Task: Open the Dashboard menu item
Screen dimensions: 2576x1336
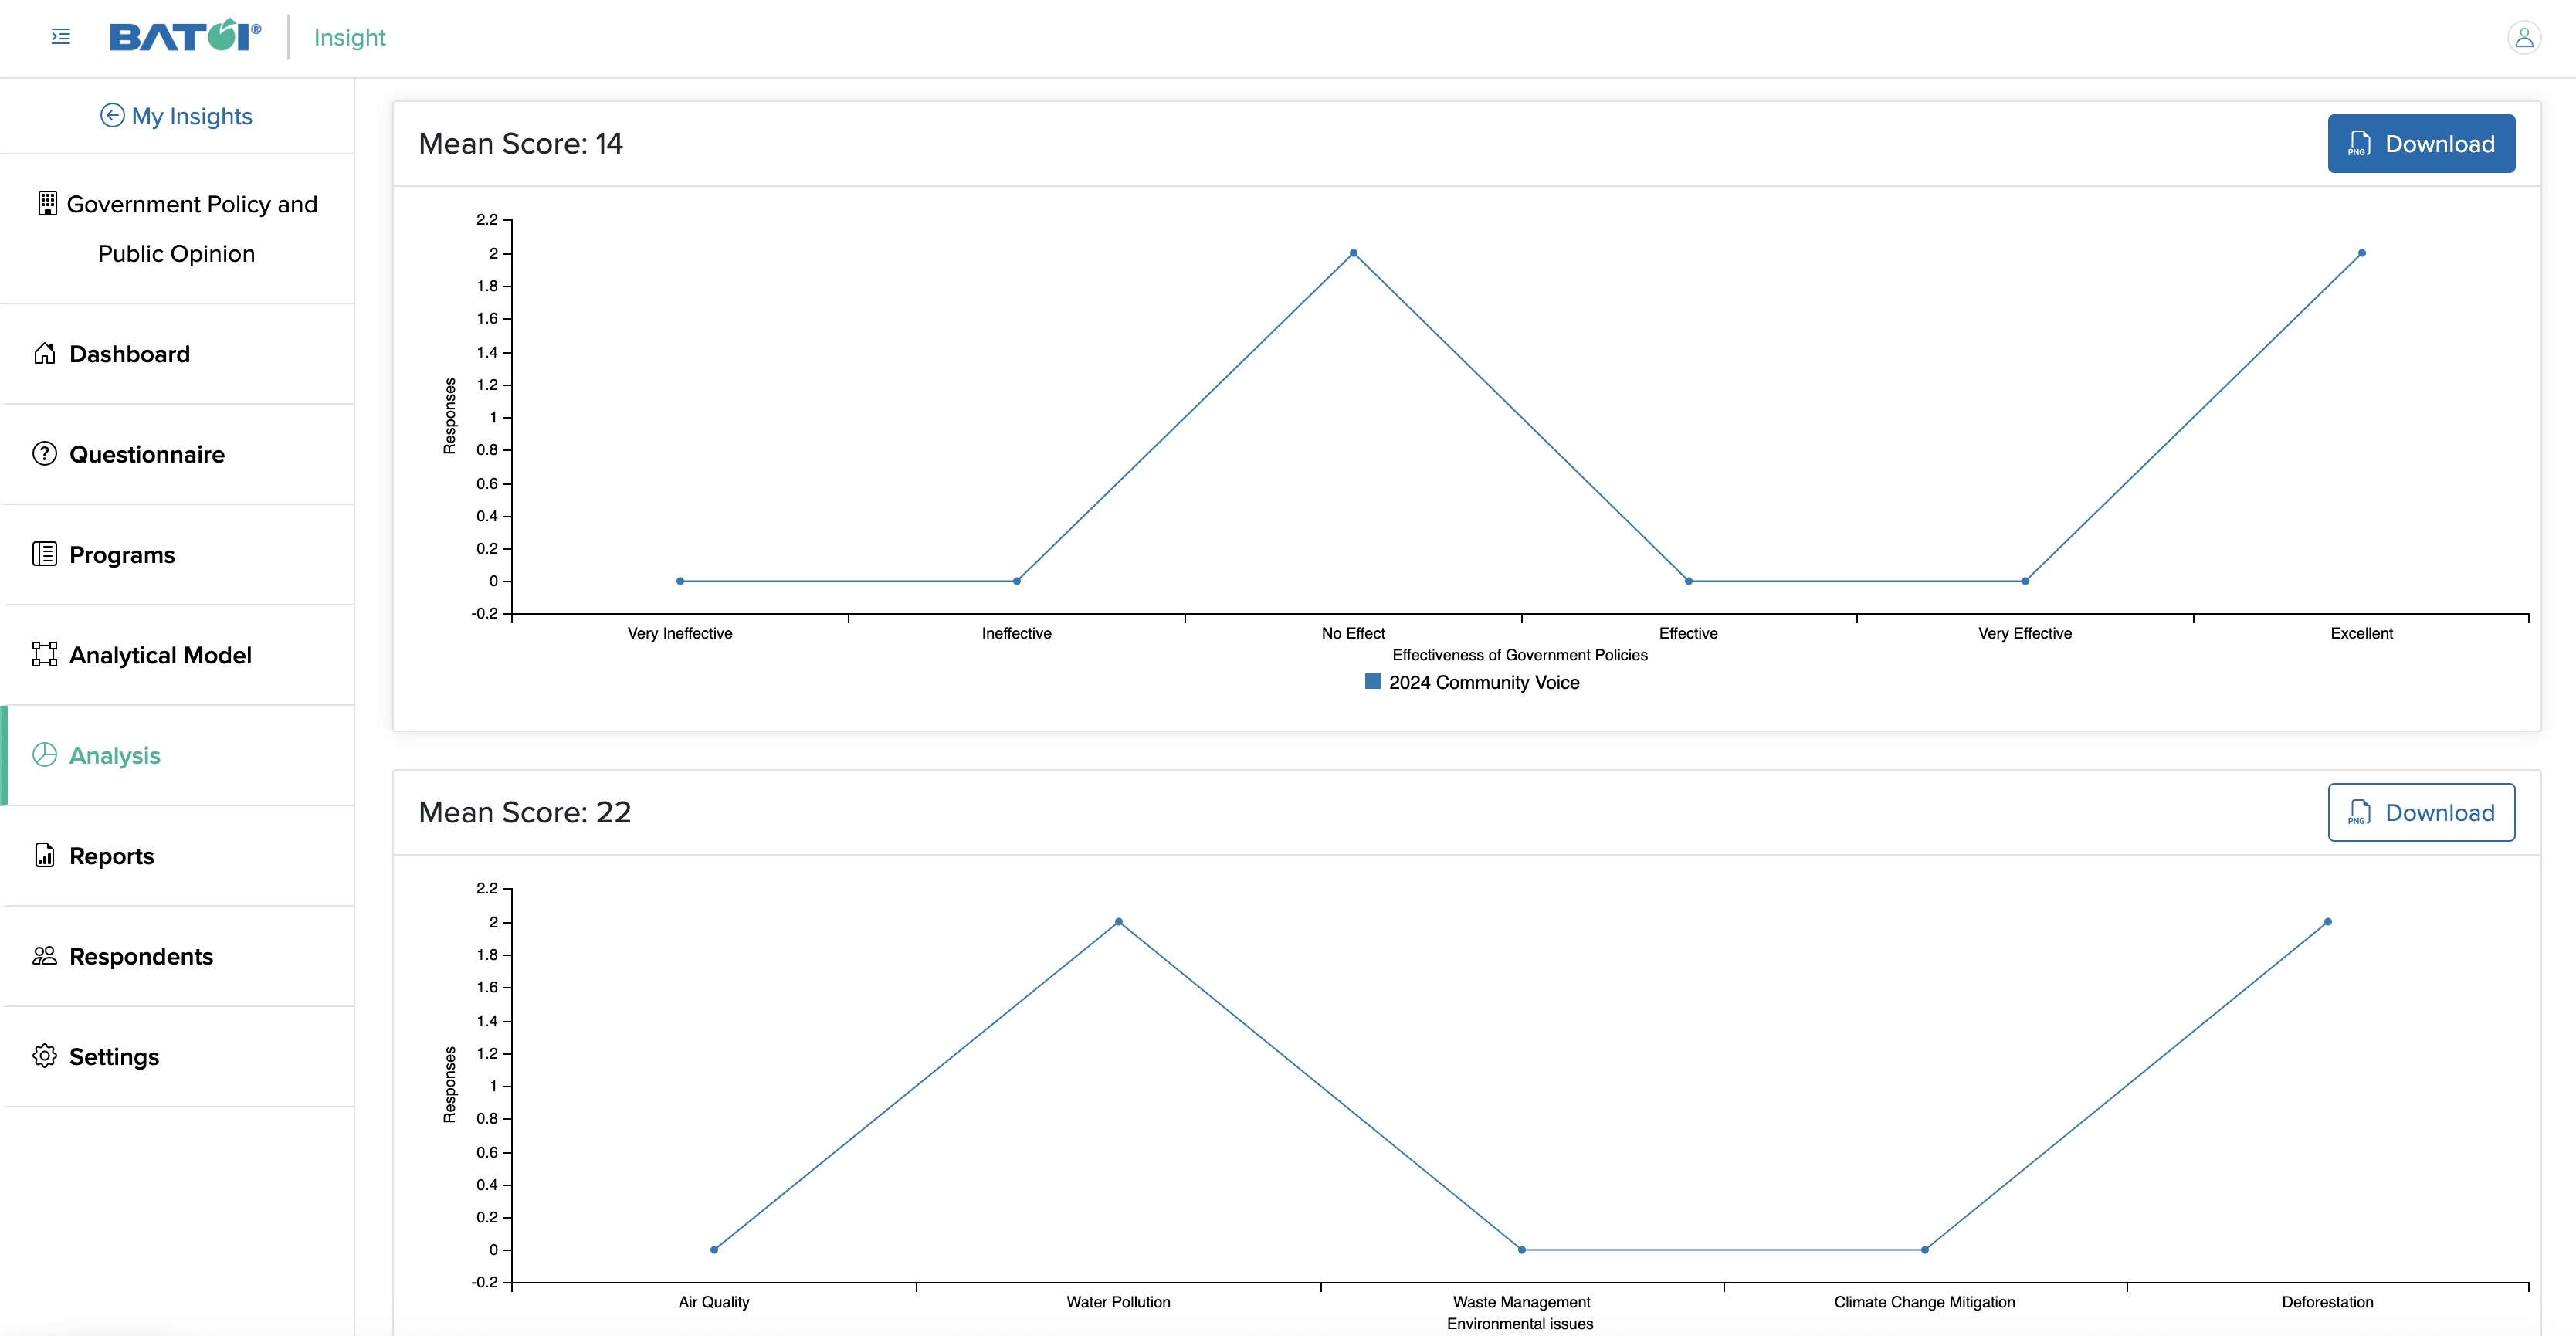Action: (x=177, y=354)
